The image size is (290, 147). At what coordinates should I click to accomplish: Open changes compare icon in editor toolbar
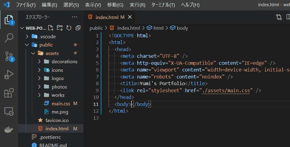pyautogui.click(x=279, y=17)
